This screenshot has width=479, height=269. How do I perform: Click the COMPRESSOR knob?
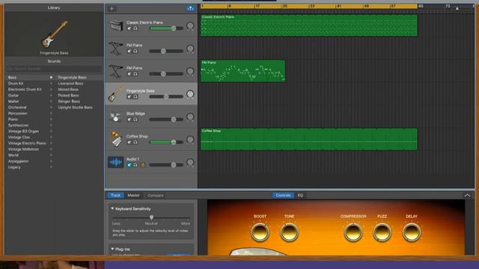[353, 232]
